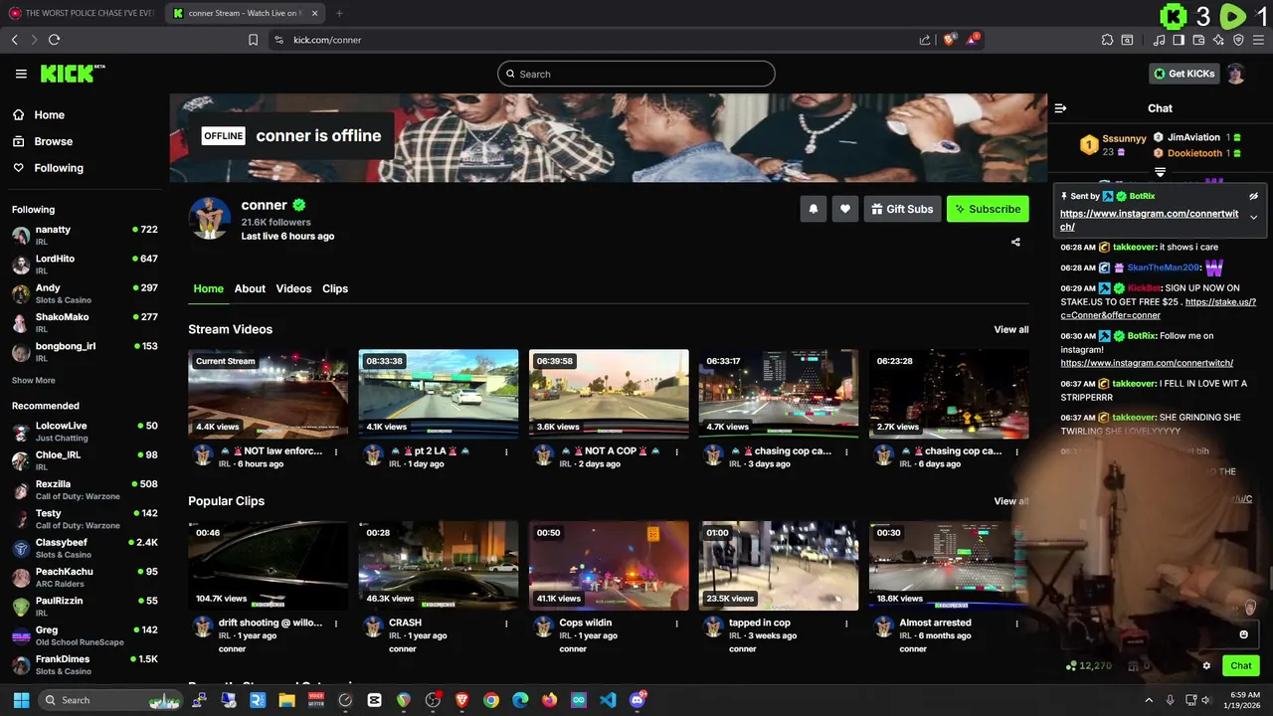
Task: Expand the Following list with Show More
Action: pos(34,380)
